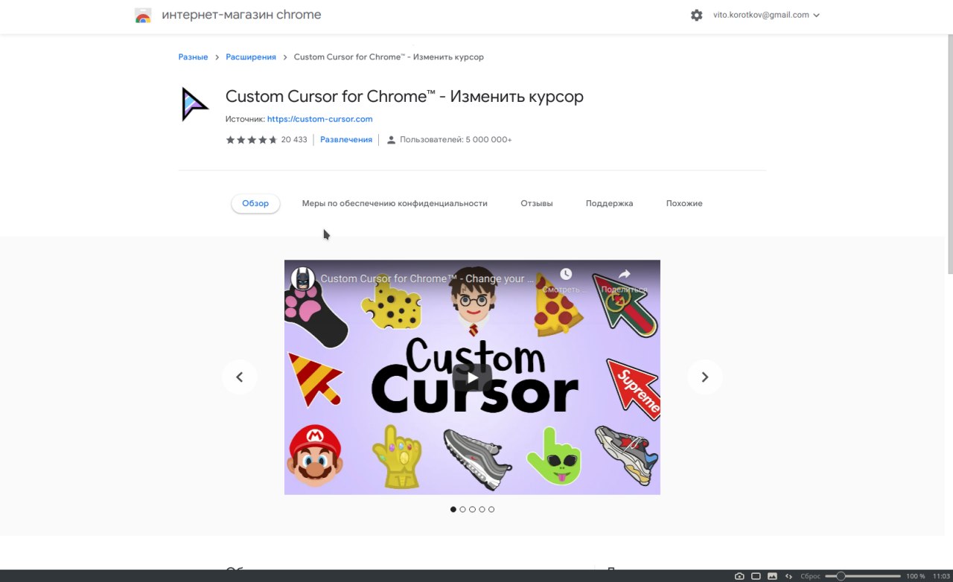Switch to the Отзывы tab
The width and height of the screenshot is (953, 582).
click(537, 203)
